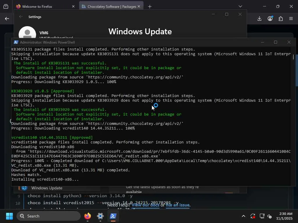Screen dimensions: 298x223
Task: Open 'file an issue' link
Action: (x=178, y=205)
